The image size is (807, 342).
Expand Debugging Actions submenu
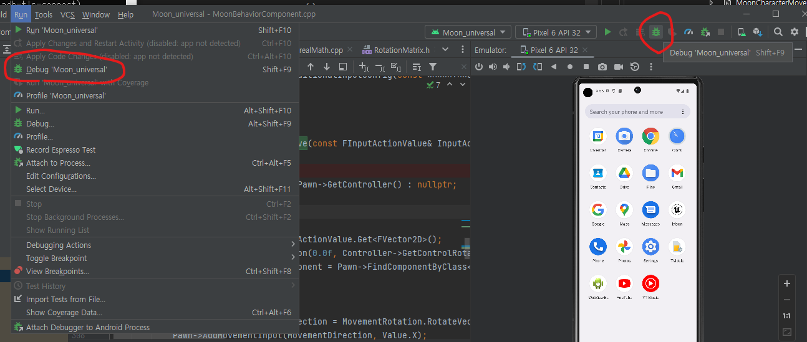coord(155,245)
